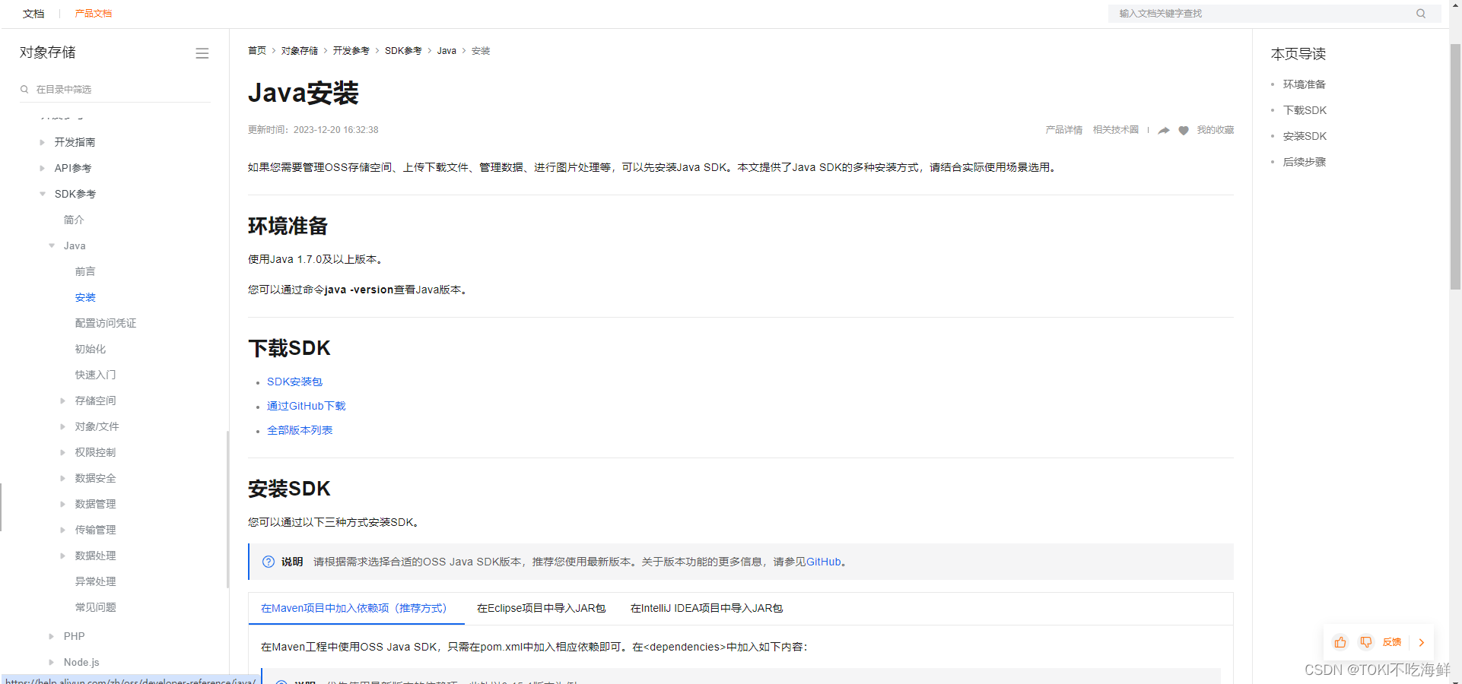Expand the 开发指南 tree node
The width and height of the screenshot is (1462, 684).
(42, 142)
